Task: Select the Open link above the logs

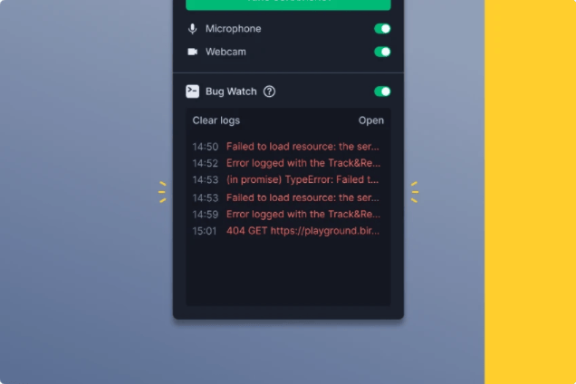Action: coord(371,120)
